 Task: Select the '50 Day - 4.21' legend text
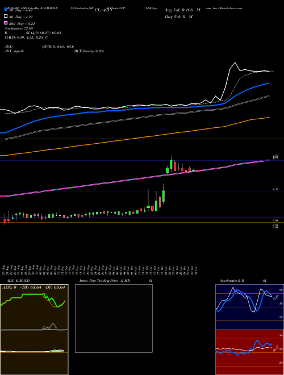point(21,17)
